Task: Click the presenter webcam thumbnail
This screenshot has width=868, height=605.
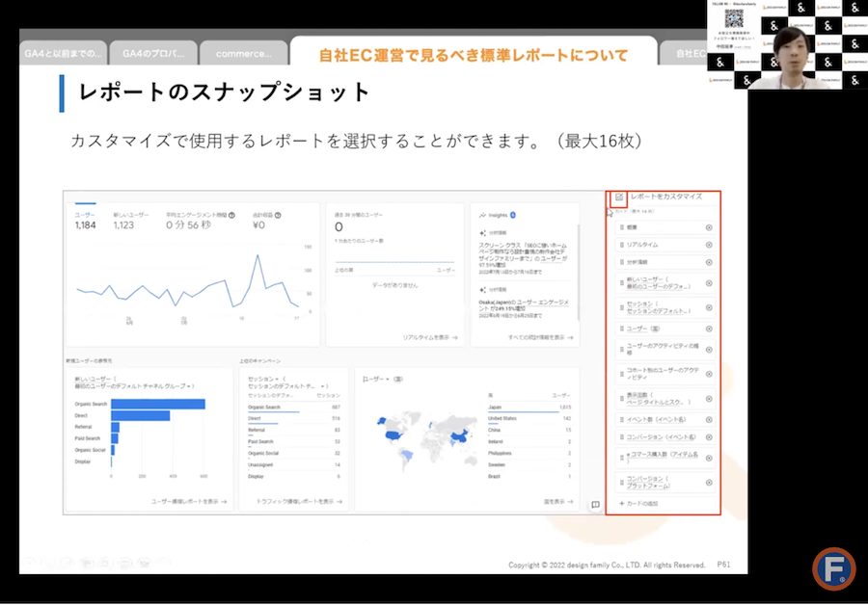Action: tap(787, 44)
